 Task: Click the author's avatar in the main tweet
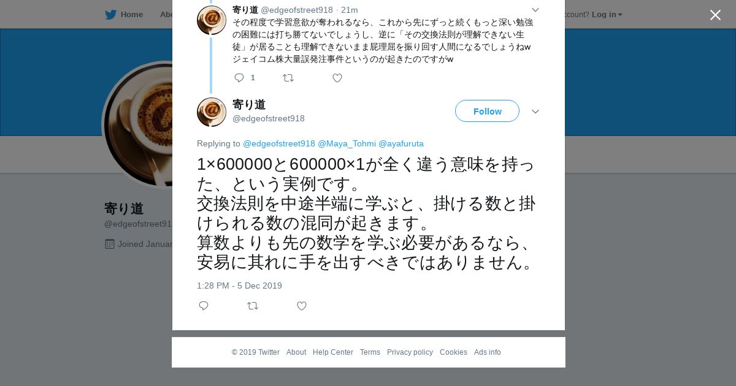pos(212,112)
